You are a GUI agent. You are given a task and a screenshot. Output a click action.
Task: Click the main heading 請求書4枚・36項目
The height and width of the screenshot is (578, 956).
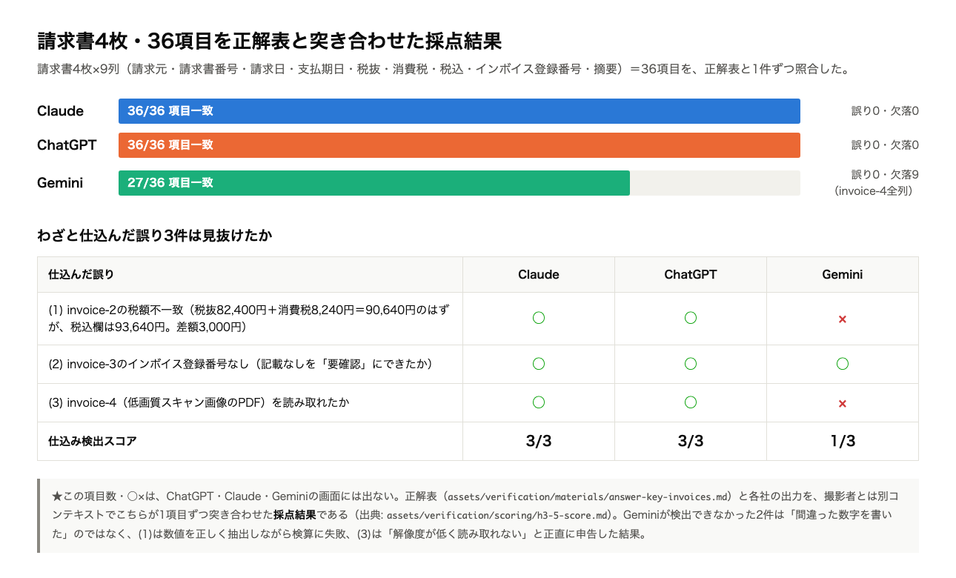tap(270, 41)
